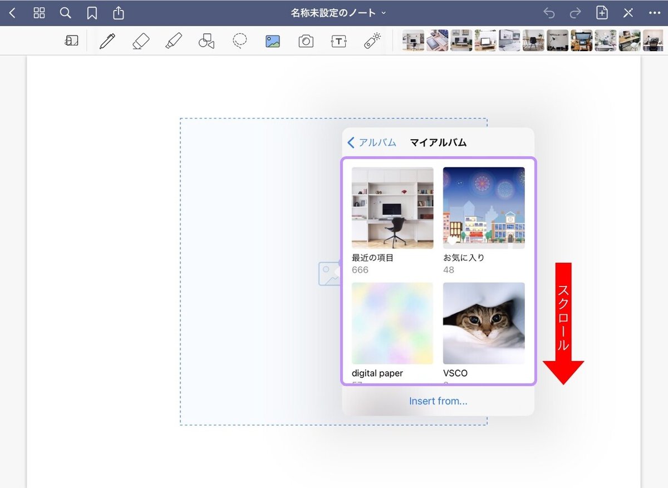Open the お気に入り album
This screenshot has height=488, width=668.
pos(484,208)
